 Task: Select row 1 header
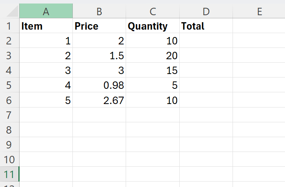pyautogui.click(x=9, y=26)
